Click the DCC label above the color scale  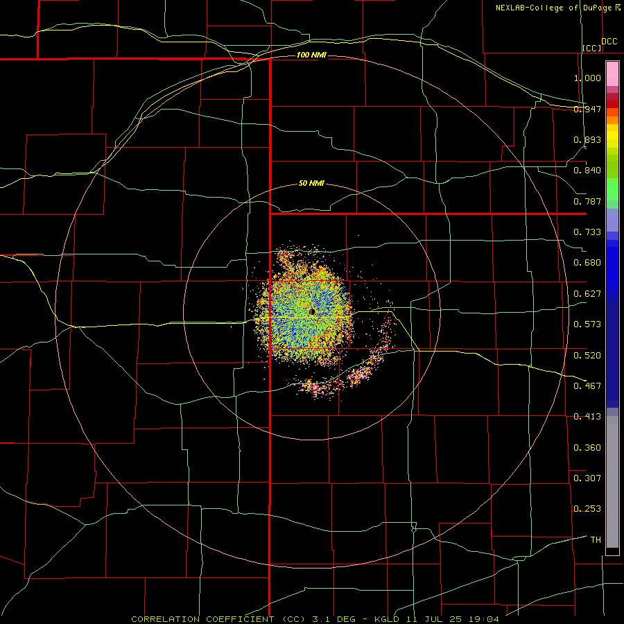[609, 42]
